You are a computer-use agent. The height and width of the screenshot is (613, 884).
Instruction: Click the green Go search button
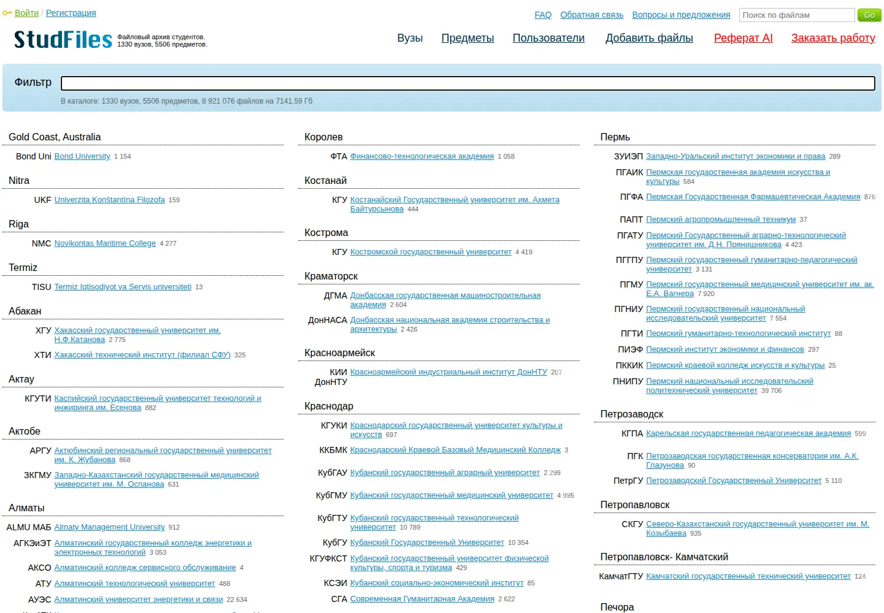(869, 15)
